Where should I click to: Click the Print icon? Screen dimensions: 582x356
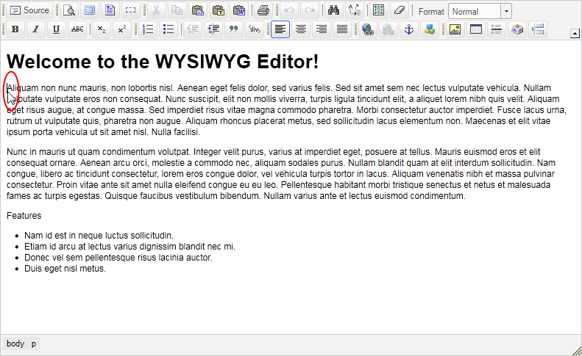click(263, 10)
